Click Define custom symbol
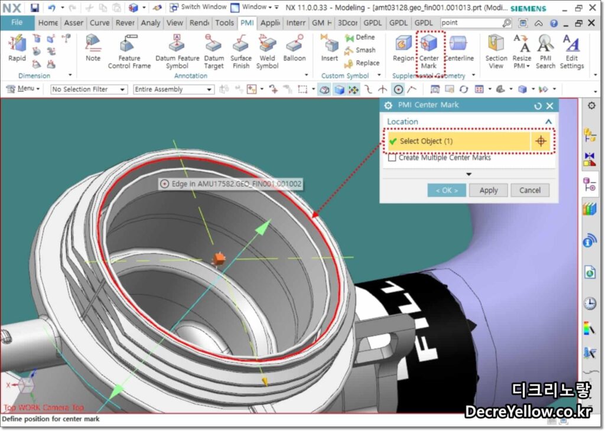605x431 pixels. click(360, 37)
